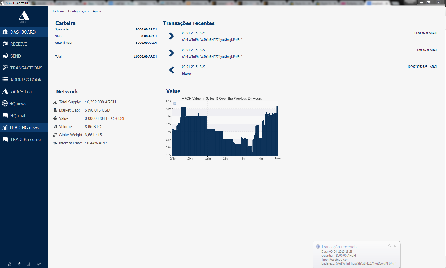Click address under the 18:27 transaction

(x=212, y=57)
